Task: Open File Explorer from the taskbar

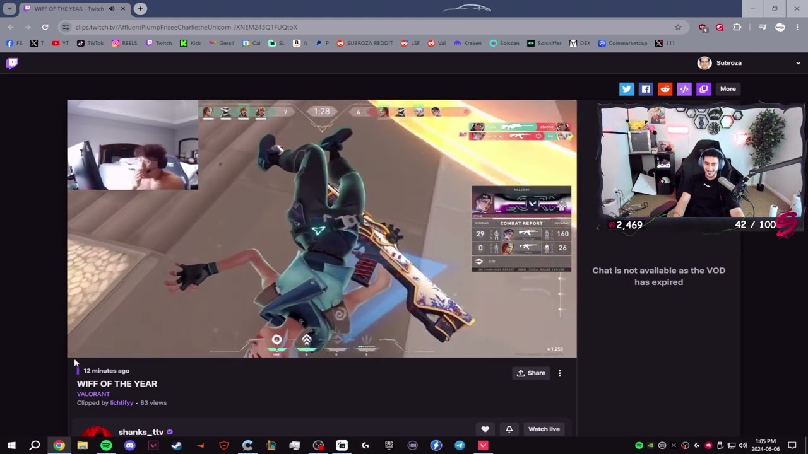Action: pos(82,446)
